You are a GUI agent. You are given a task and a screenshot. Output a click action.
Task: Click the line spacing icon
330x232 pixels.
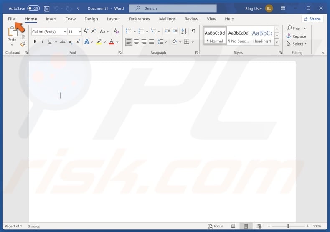(160, 42)
